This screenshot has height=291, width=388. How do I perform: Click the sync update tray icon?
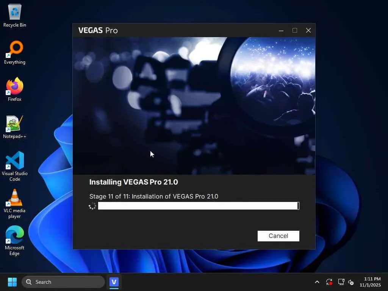[x=329, y=282]
